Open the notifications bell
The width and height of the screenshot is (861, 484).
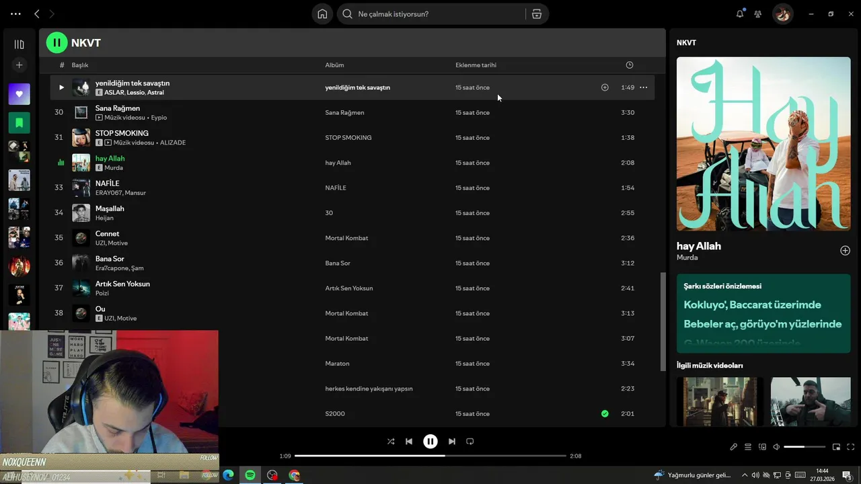[x=740, y=13]
